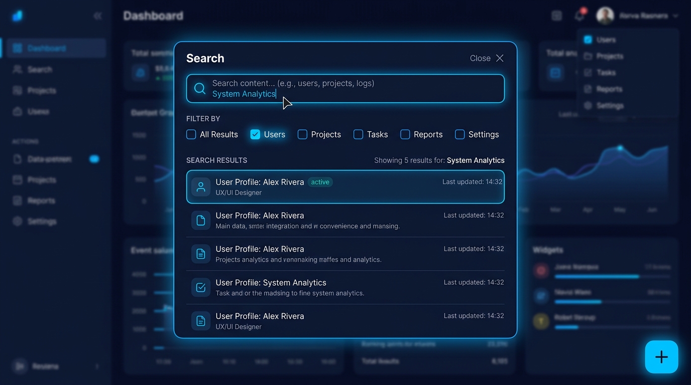Click the calendar icon in the top bar
The height and width of the screenshot is (385, 691).
click(556, 16)
